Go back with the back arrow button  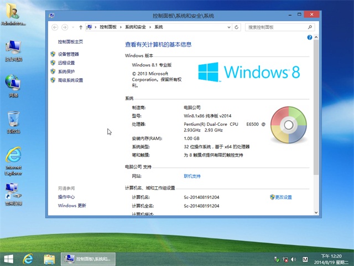point(55,27)
